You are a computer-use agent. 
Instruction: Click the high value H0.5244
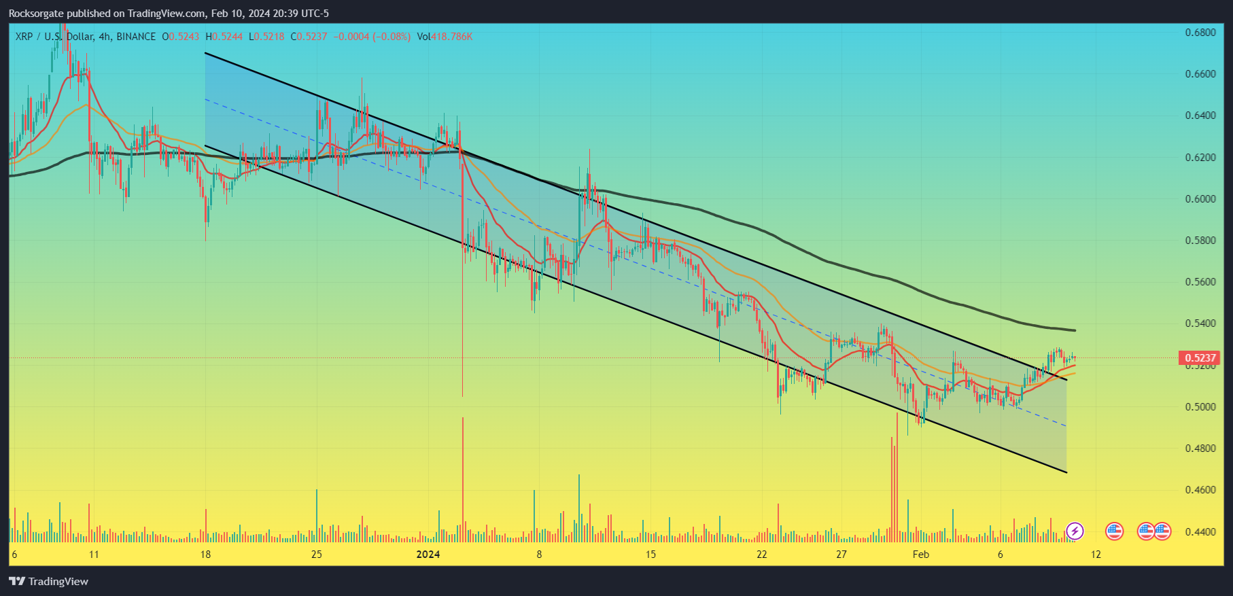tap(224, 37)
